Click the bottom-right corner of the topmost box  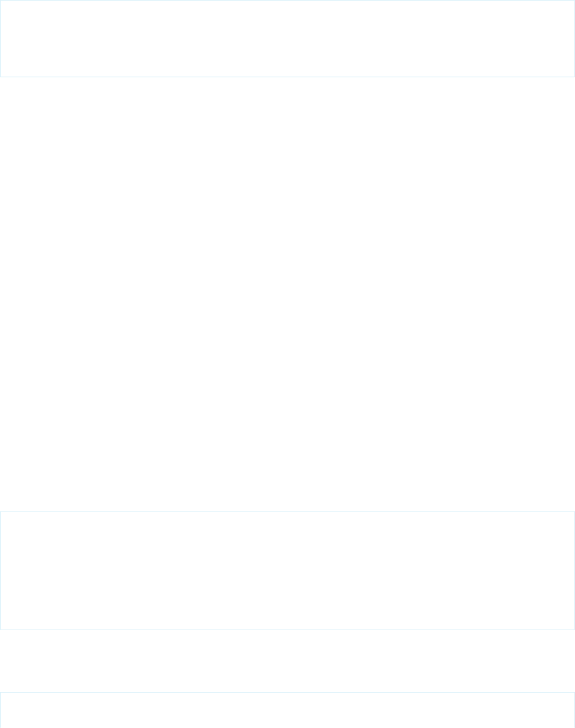574,76
